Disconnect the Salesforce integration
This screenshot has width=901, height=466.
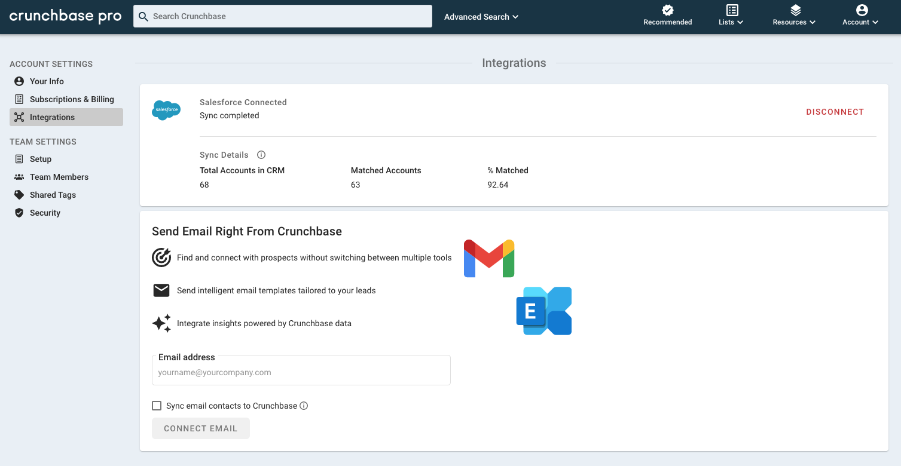point(835,112)
